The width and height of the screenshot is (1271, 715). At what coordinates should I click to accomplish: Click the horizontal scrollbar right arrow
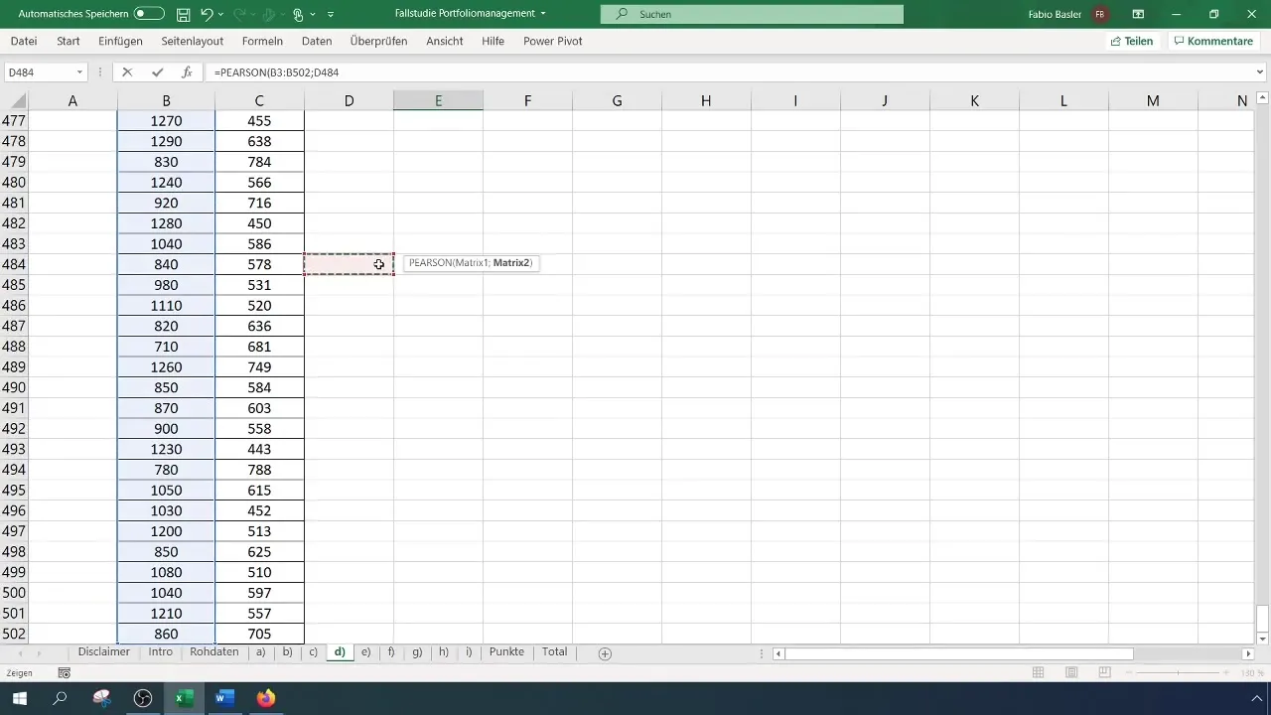coord(1248,653)
